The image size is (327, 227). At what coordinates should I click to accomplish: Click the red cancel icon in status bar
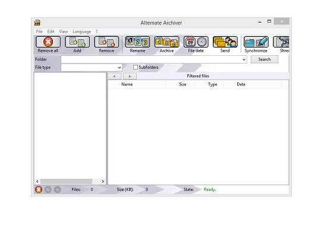tap(39, 190)
